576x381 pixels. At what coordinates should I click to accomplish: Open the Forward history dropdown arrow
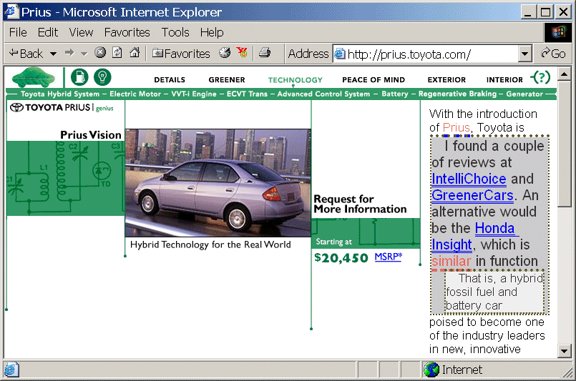tap(84, 54)
